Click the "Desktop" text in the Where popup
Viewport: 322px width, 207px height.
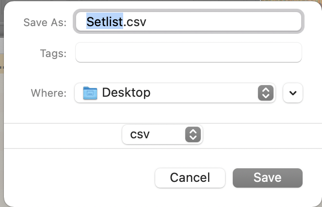point(126,93)
